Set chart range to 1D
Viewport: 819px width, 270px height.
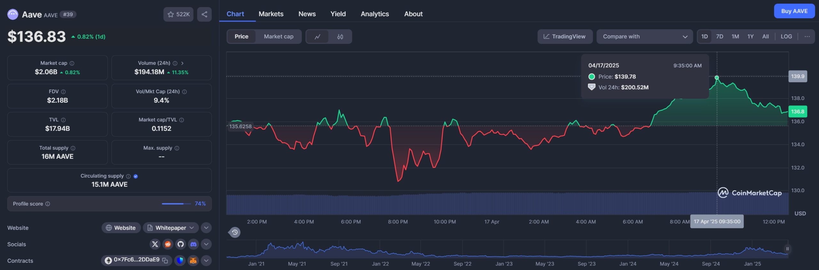point(704,36)
